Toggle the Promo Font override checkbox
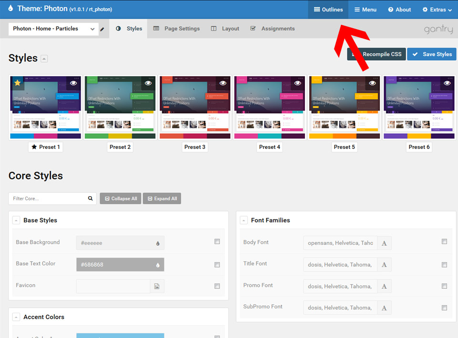 pos(444,286)
